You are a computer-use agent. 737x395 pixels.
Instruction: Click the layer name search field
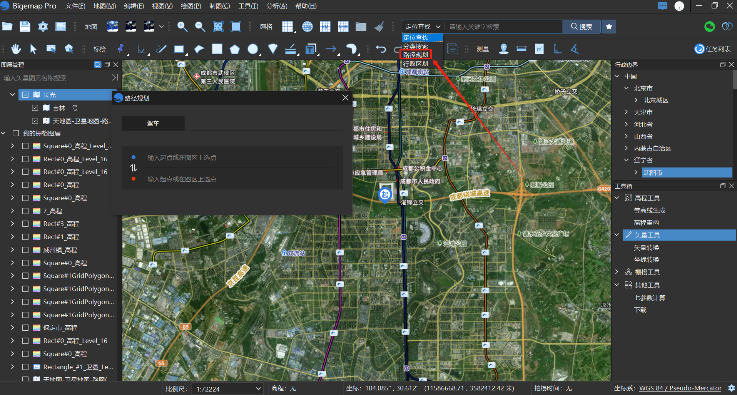click(x=56, y=78)
